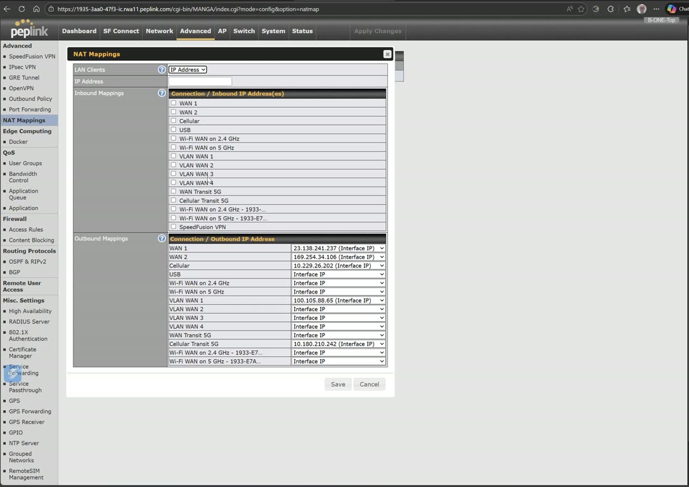Click the Apply Changes button
Screen dimensions: 689x487
point(378,31)
